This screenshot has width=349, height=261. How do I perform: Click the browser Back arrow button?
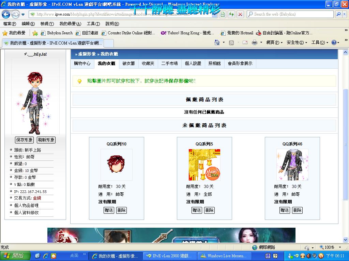point(6,14)
